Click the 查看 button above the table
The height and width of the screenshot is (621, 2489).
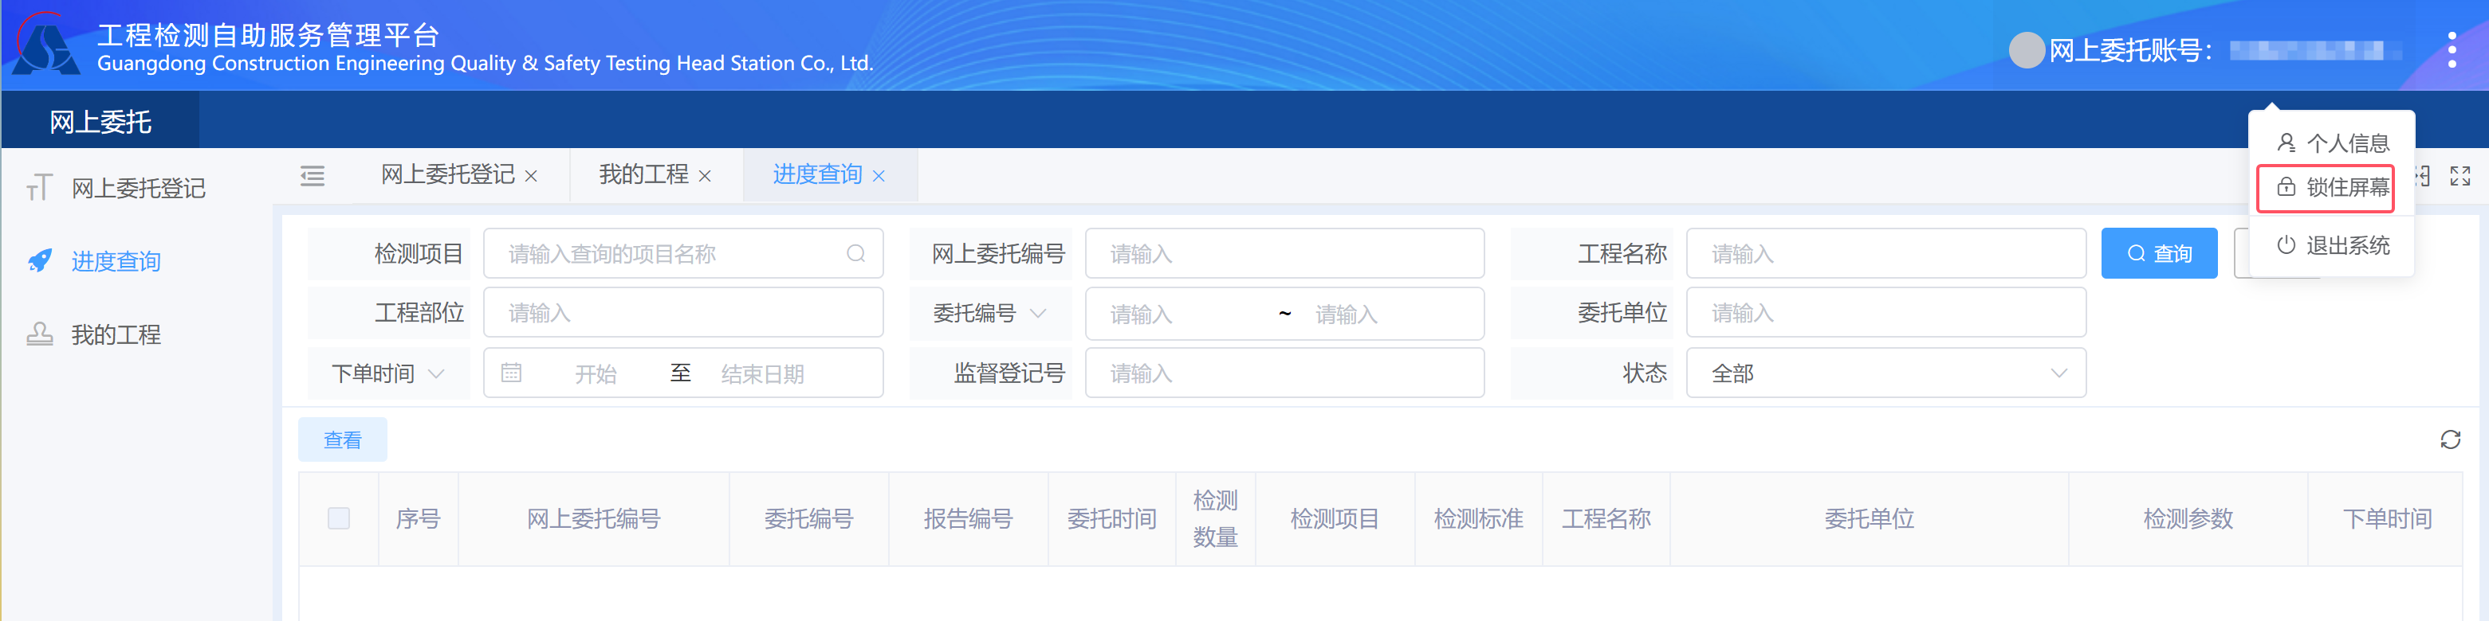tap(342, 439)
